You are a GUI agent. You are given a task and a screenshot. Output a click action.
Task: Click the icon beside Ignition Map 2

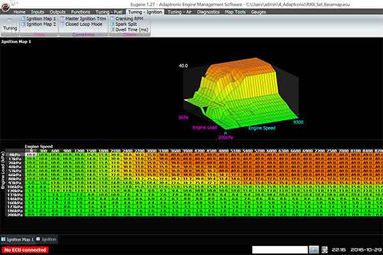(23, 24)
